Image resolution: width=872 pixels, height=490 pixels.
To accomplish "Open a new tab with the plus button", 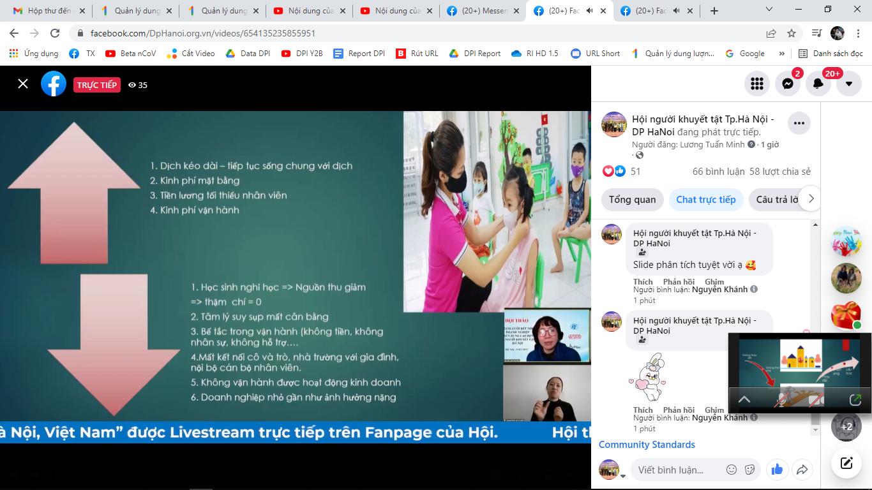I will pos(714,11).
